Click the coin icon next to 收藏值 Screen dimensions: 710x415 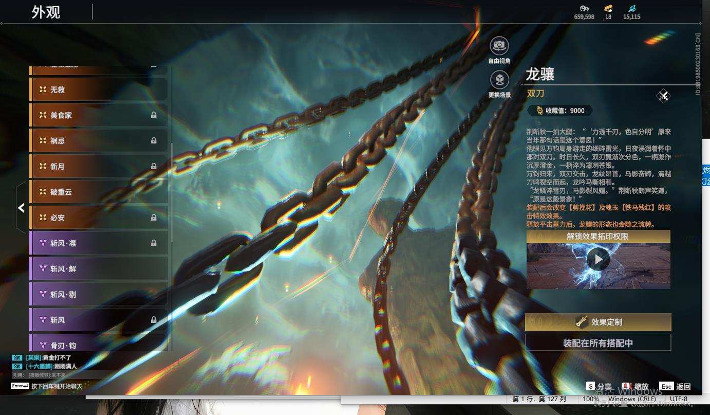[540, 110]
